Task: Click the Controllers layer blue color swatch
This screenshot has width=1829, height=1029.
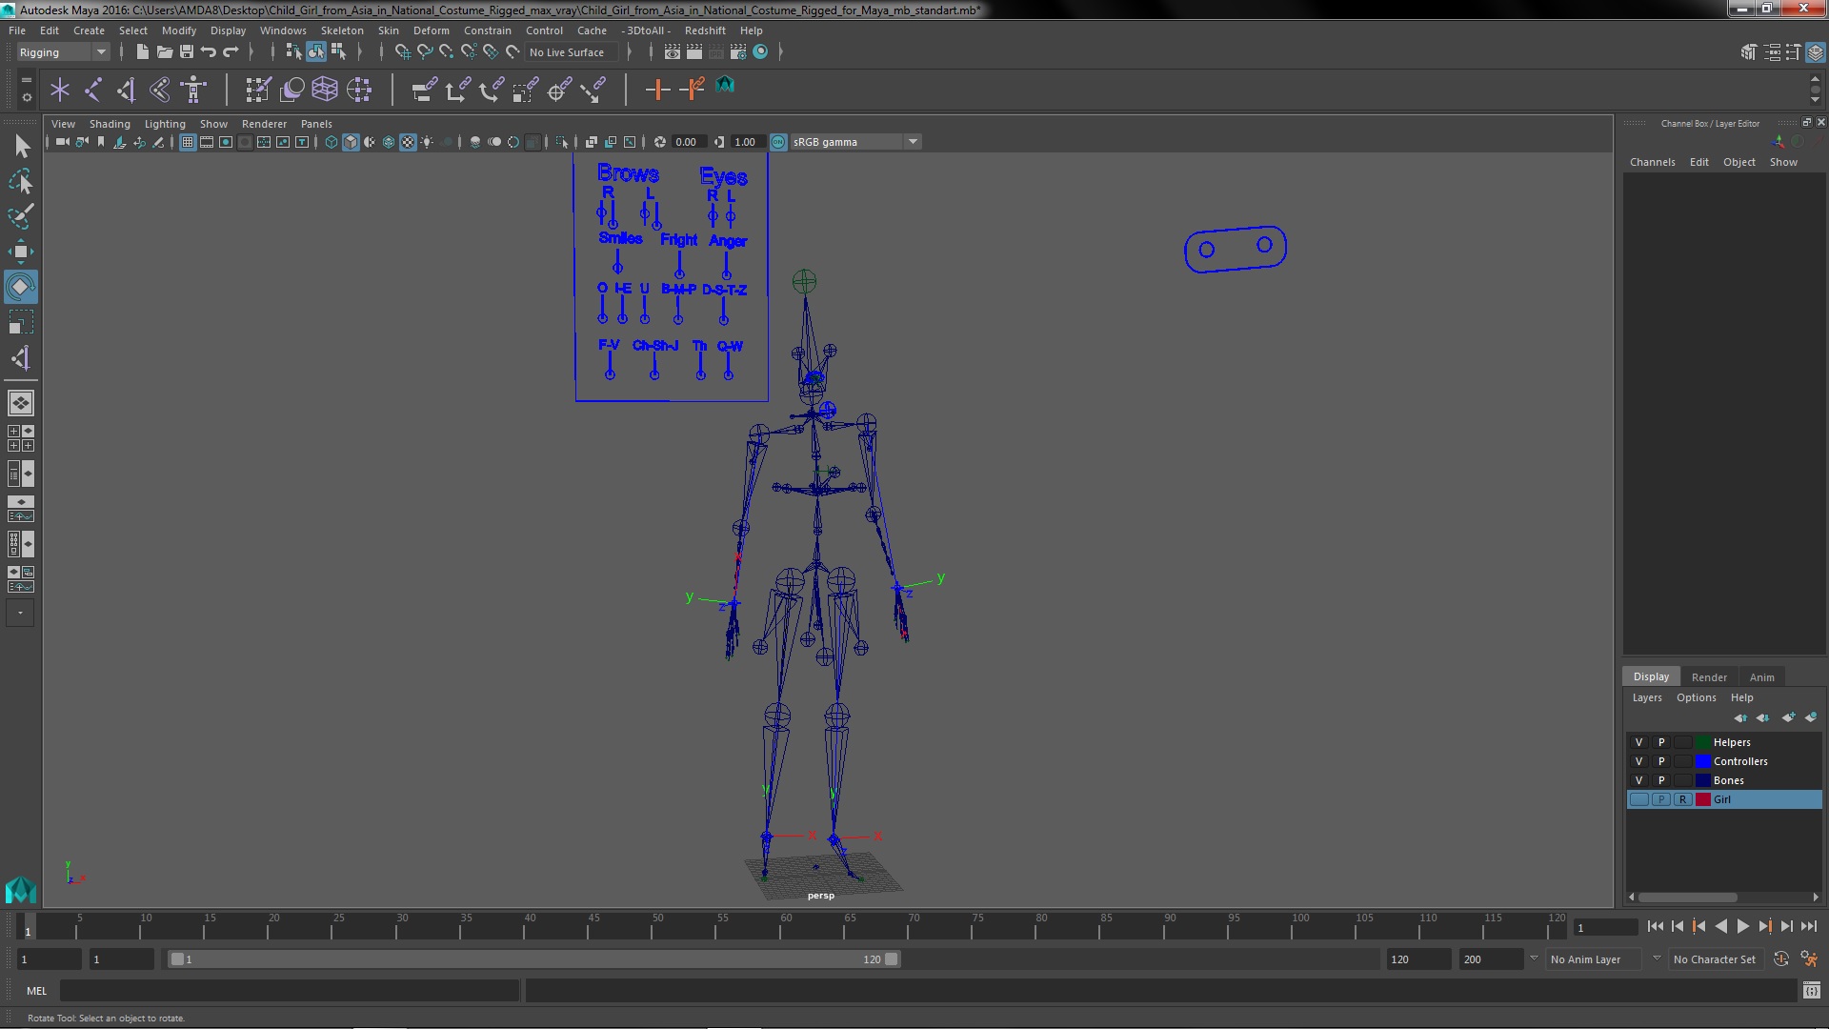Action: 1703,761
